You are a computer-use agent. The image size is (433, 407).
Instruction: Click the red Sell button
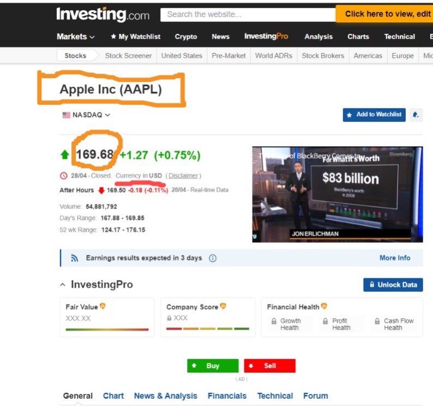pyautogui.click(x=270, y=366)
